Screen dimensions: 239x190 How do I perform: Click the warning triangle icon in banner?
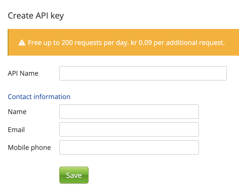[22, 43]
